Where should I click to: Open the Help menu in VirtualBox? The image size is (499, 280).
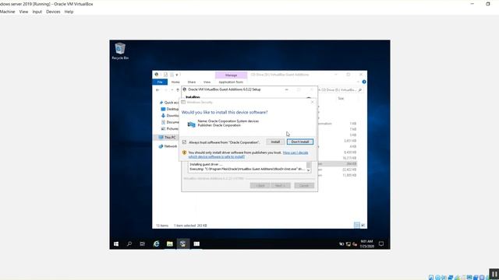pyautogui.click(x=69, y=12)
